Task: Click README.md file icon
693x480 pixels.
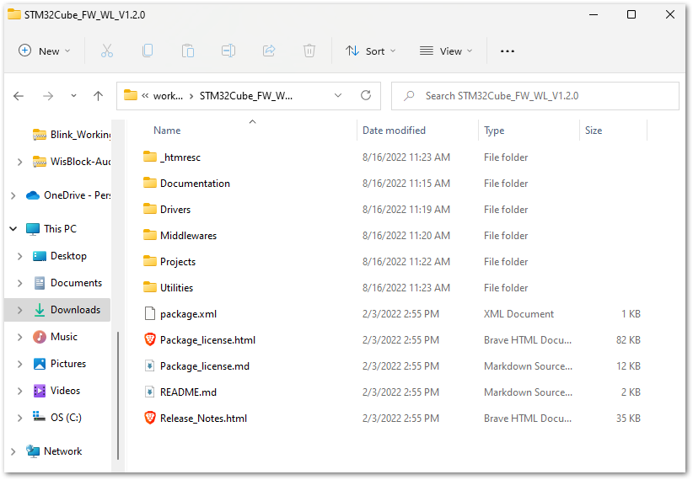Action: click(150, 392)
